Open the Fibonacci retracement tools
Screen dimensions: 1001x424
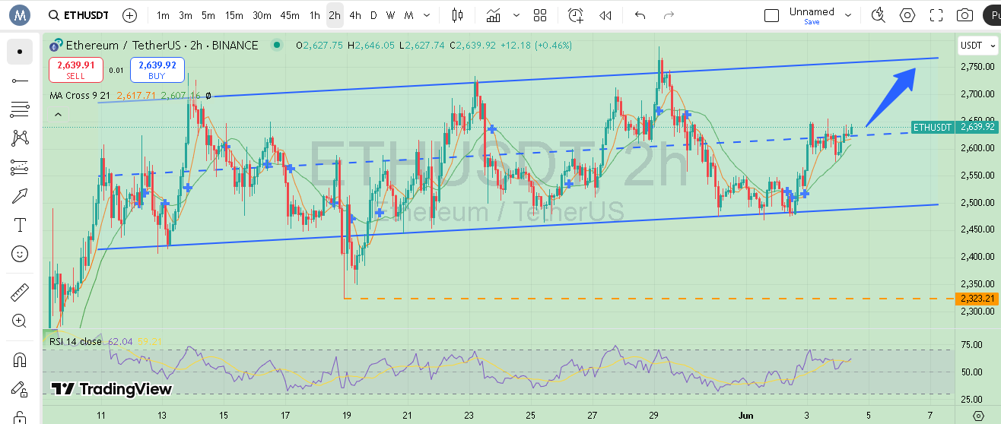coord(20,109)
